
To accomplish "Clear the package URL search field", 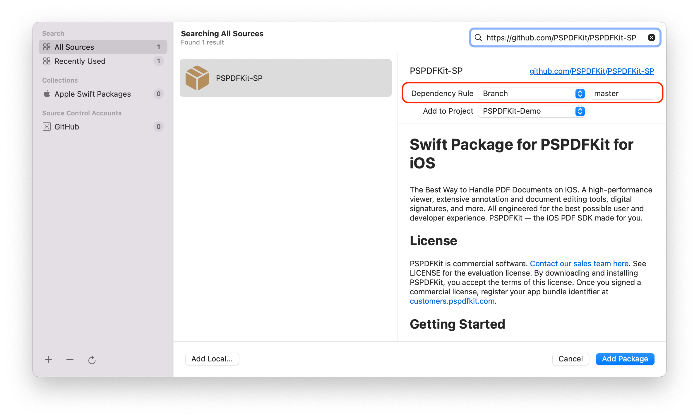I will [651, 37].
